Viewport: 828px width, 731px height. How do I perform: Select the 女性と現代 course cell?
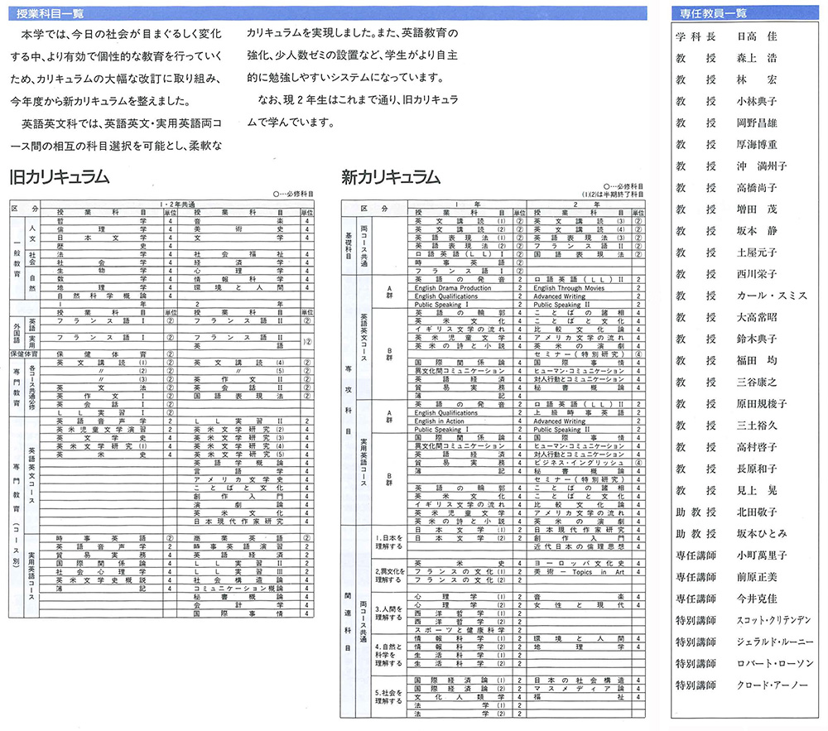579,605
